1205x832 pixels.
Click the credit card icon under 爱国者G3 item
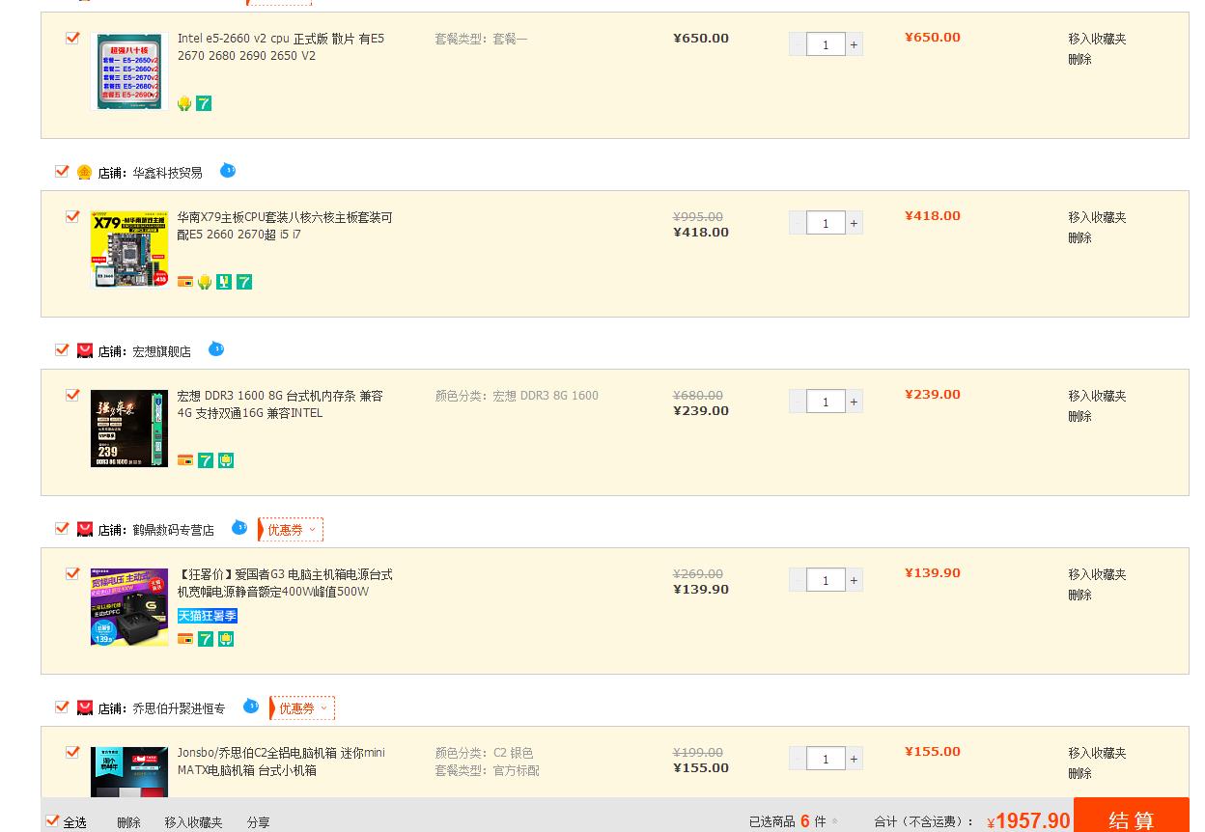coord(185,639)
